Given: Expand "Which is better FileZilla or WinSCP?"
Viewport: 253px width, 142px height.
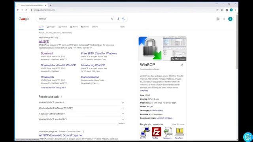Looking at the screenshot, I should click(81, 108).
